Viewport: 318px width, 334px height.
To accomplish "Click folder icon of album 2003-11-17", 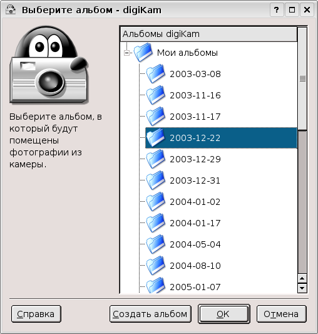I will click(x=156, y=117).
